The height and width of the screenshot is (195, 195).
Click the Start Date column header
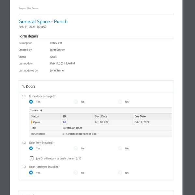point(101,116)
